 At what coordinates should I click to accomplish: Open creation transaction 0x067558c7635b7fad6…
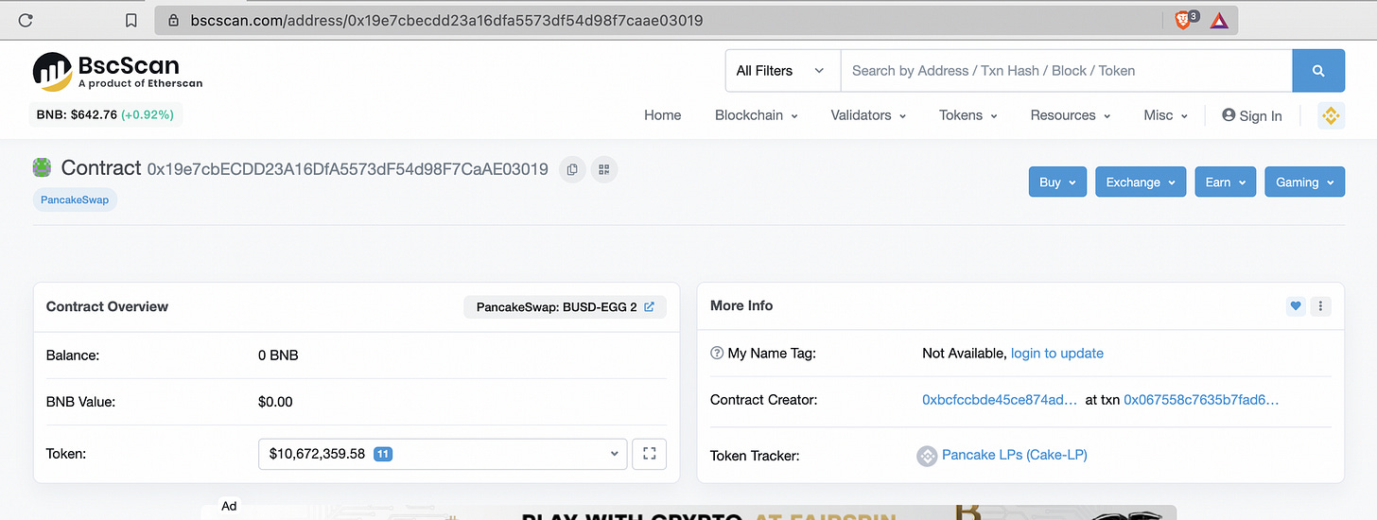1201,400
